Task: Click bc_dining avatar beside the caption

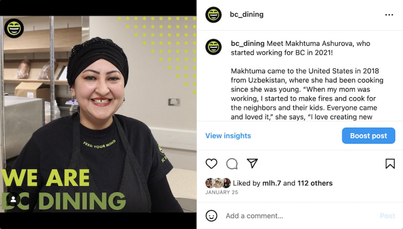Action: tap(213, 47)
